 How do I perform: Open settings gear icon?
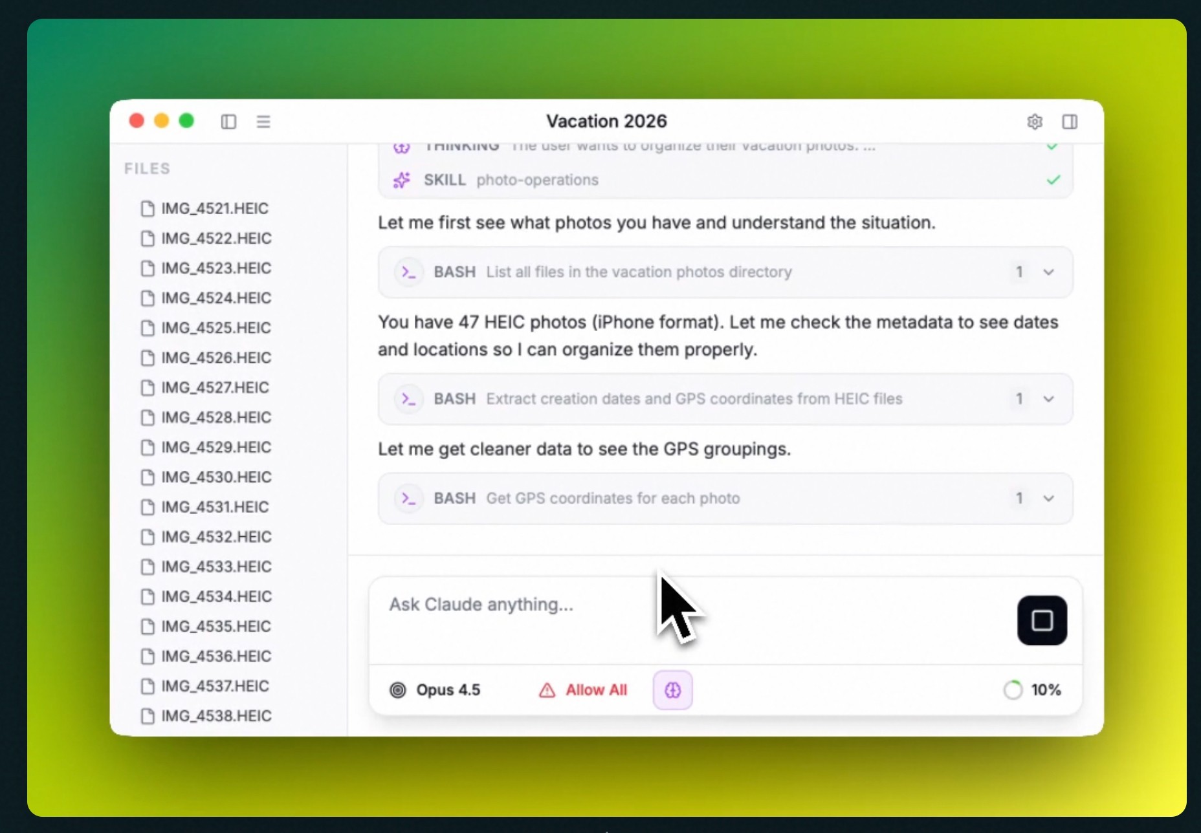click(x=1035, y=122)
